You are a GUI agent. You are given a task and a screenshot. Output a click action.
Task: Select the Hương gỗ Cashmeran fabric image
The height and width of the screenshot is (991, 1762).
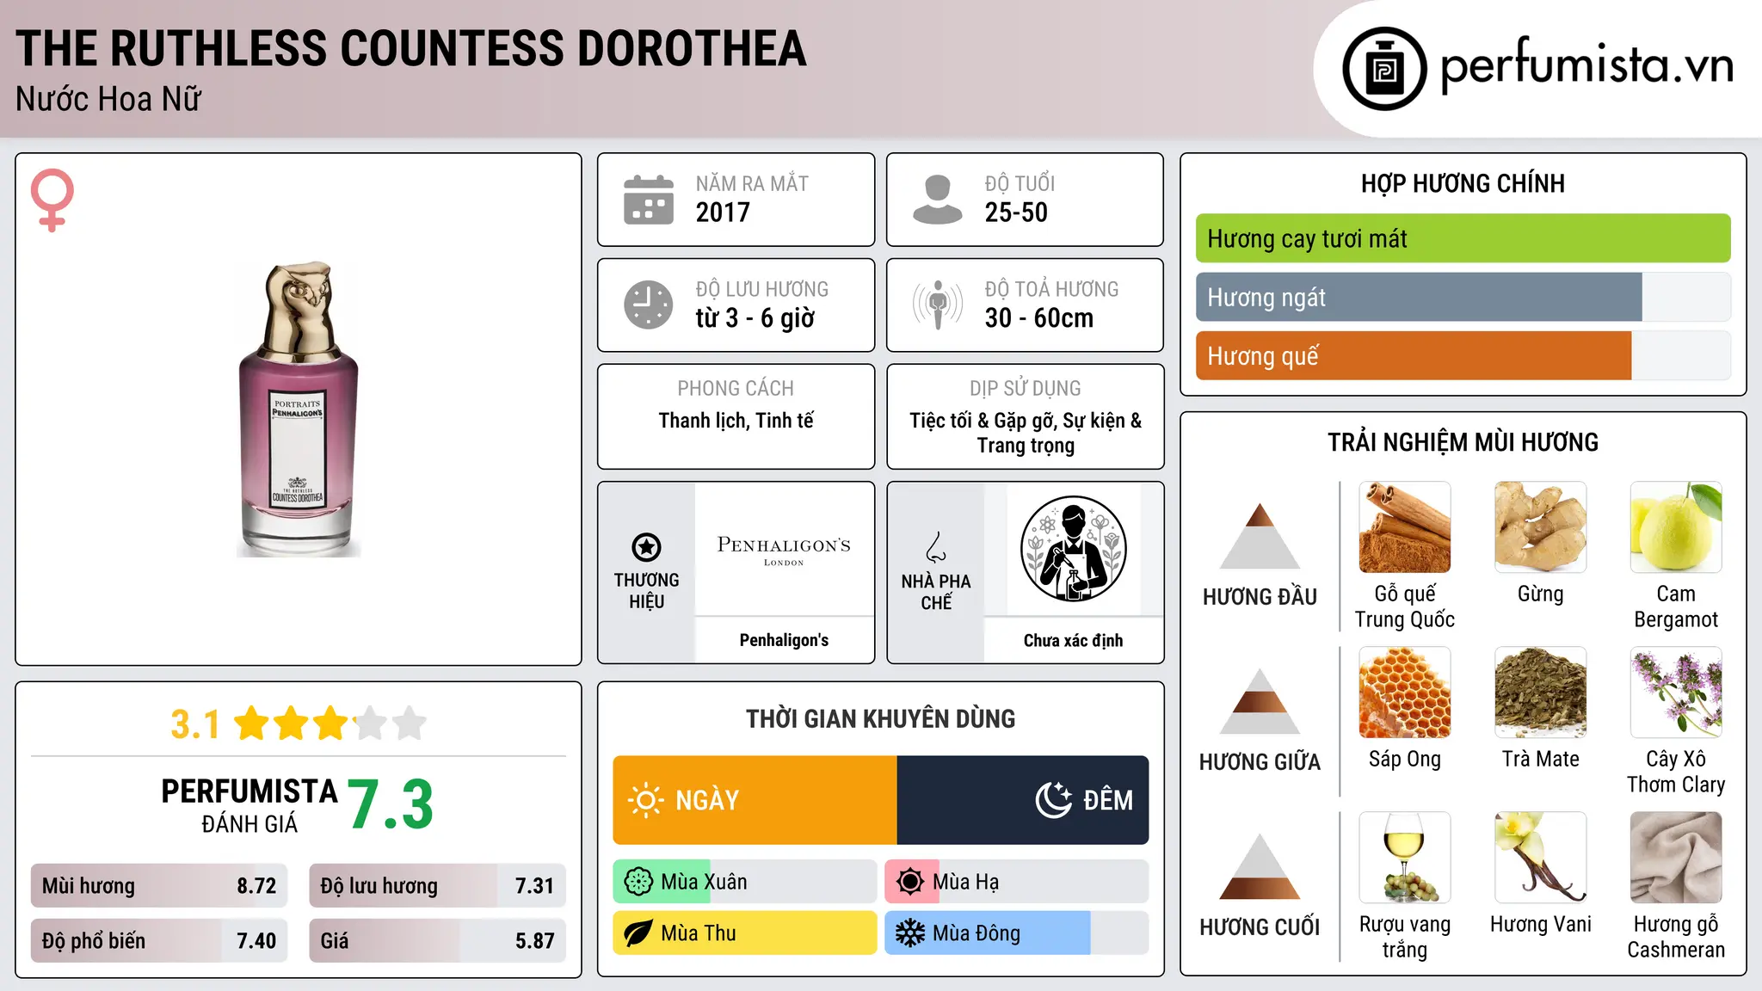1676,858
